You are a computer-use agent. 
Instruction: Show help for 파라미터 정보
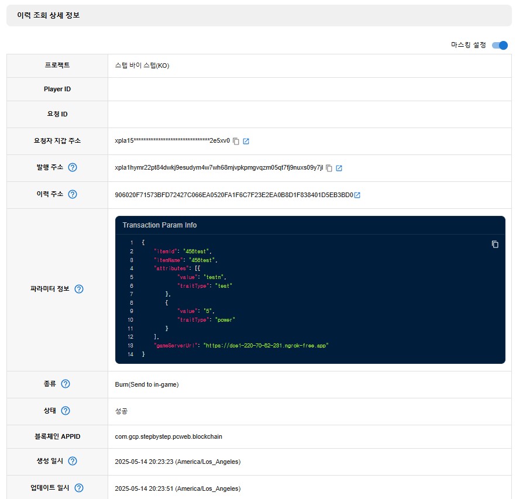(x=79, y=289)
